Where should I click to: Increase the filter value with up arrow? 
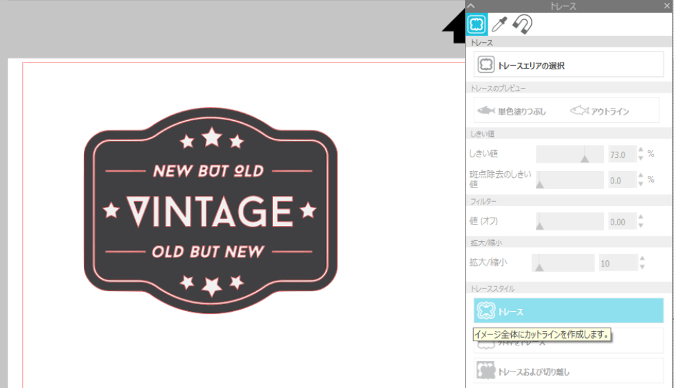pos(641,217)
